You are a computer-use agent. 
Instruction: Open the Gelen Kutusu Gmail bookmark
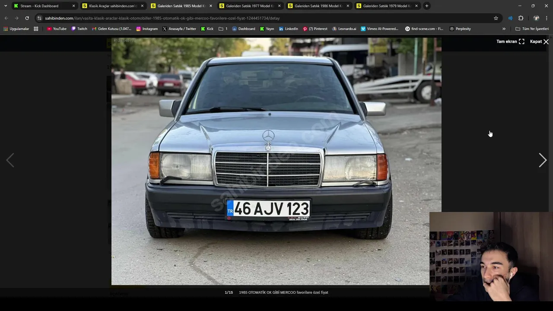tap(111, 29)
